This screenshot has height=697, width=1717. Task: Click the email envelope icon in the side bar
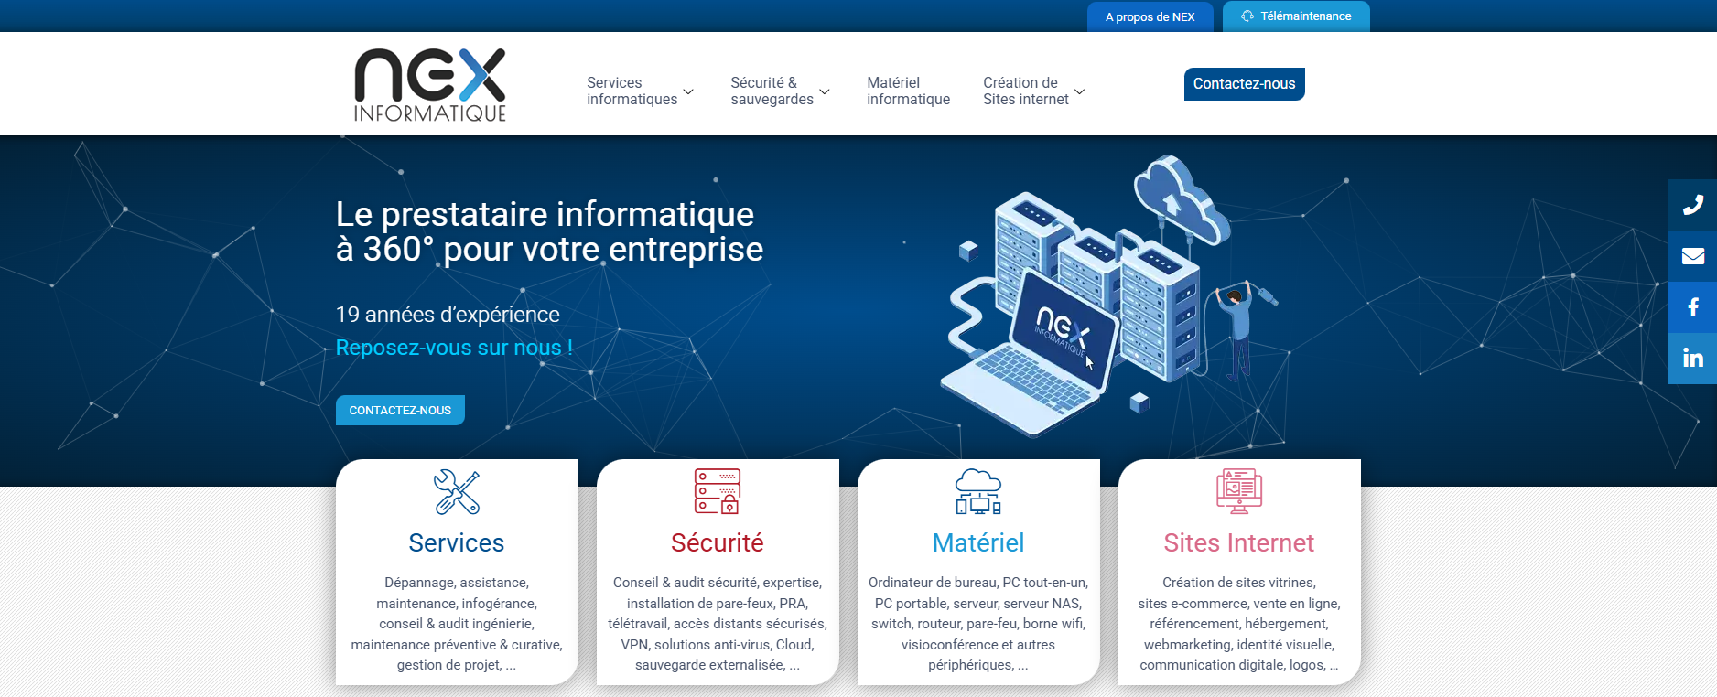coord(1692,256)
